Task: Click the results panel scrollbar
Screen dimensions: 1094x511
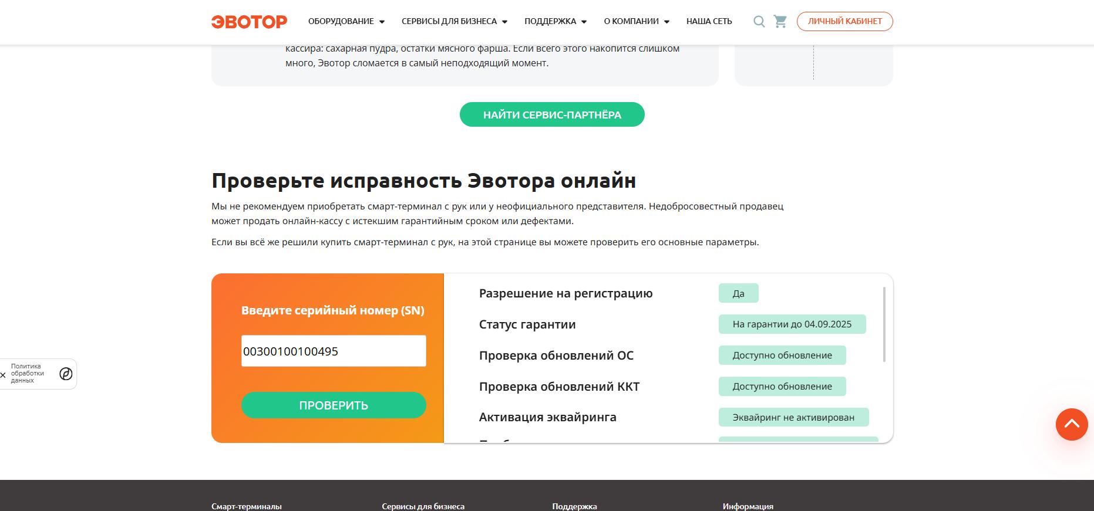Action: [x=884, y=324]
